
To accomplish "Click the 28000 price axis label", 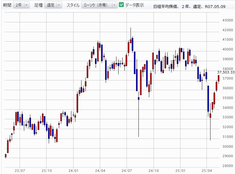I will 228,166.
